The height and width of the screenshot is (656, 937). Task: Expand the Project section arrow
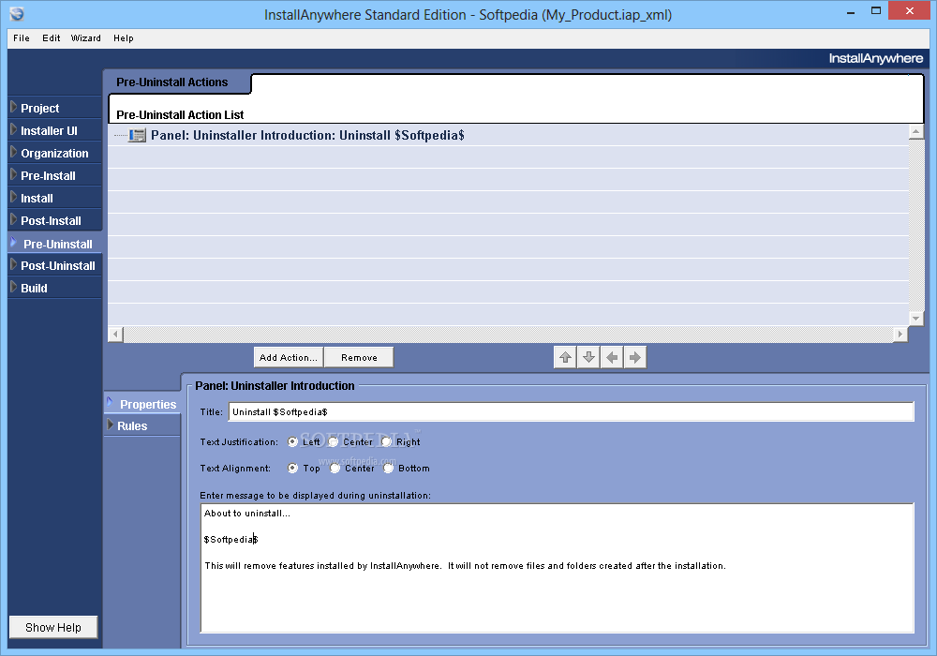[14, 107]
